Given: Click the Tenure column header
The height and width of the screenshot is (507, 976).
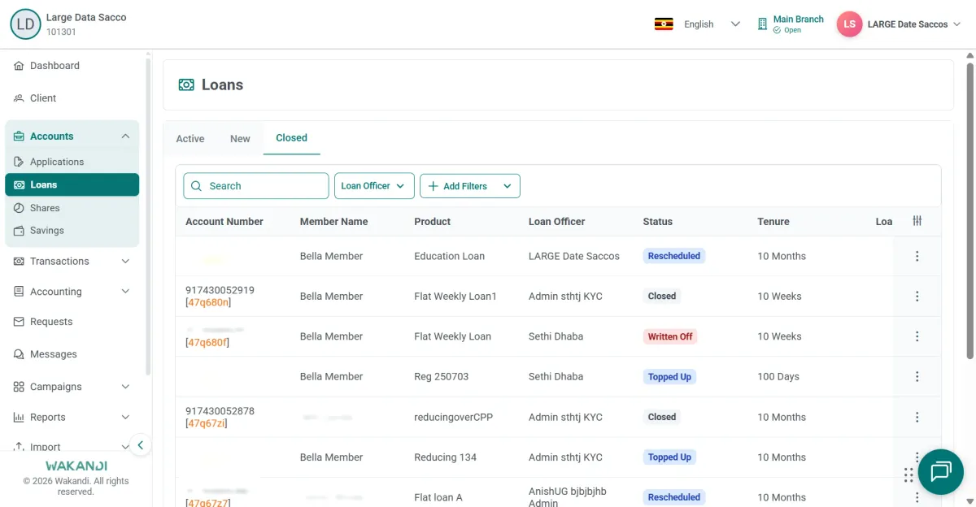Looking at the screenshot, I should (773, 222).
